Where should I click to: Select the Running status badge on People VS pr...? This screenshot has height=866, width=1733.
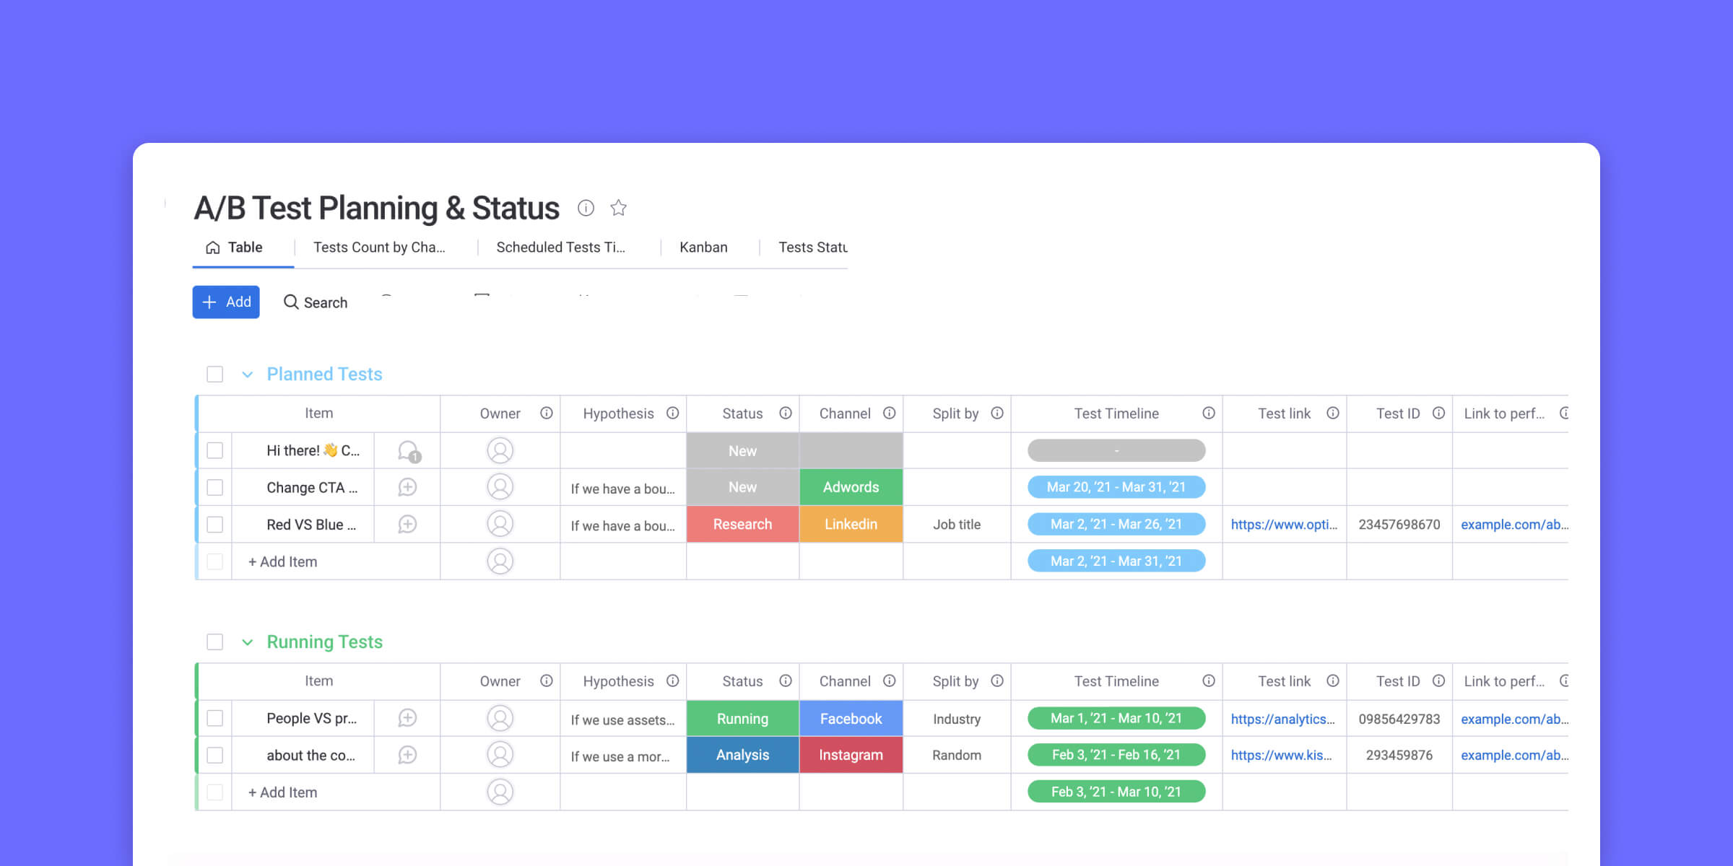point(742,718)
